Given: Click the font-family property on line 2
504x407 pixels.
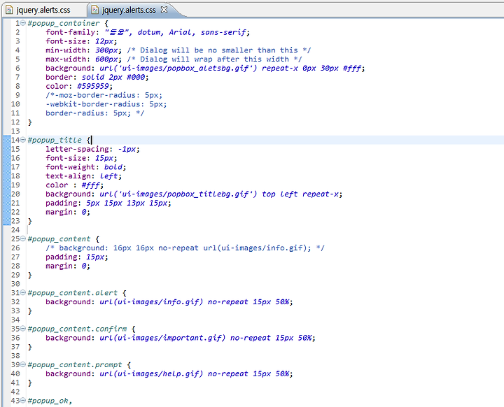Looking at the screenshot, I should coord(71,32).
